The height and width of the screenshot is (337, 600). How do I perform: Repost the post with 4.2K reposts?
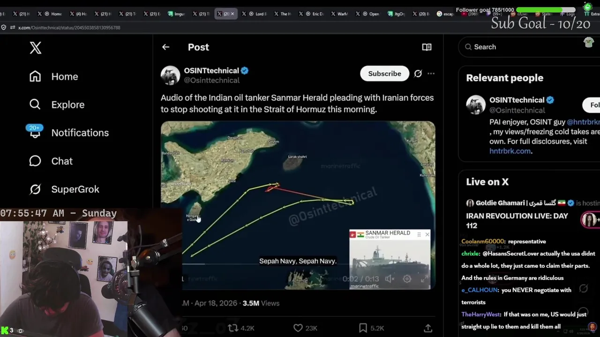(241, 328)
